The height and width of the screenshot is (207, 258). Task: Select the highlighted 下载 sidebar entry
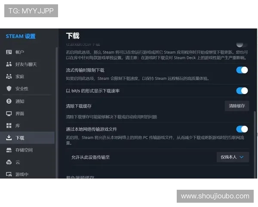[x=28, y=138]
